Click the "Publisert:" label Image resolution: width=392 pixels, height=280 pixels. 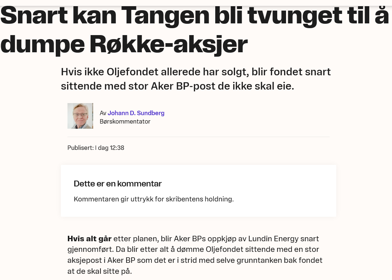(81, 148)
